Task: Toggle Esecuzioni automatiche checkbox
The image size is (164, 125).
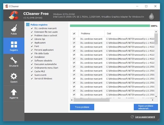Action: point(32,64)
